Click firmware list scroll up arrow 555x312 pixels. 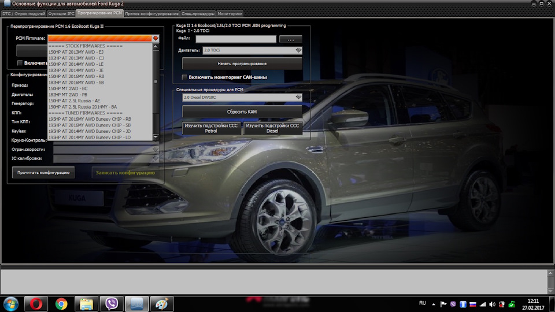(156, 46)
